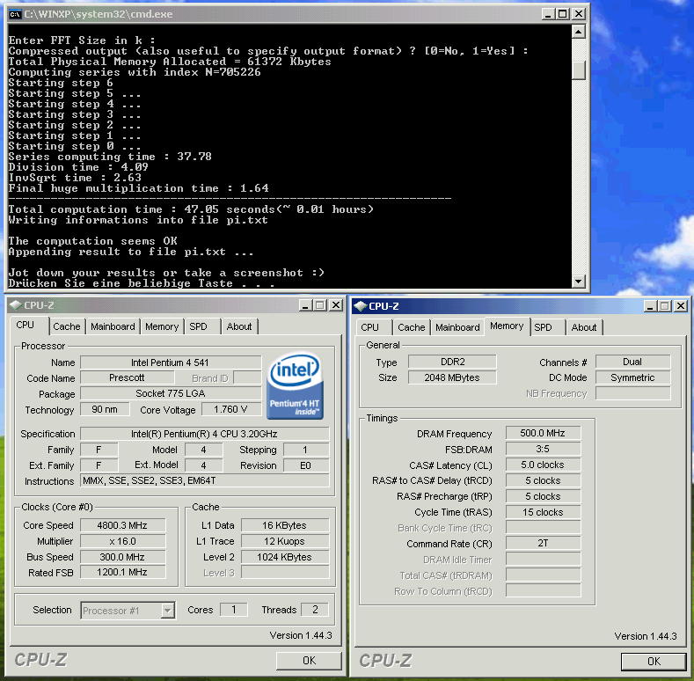
Task: Click CPU-Z icon in left window title bar
Action: [x=16, y=305]
